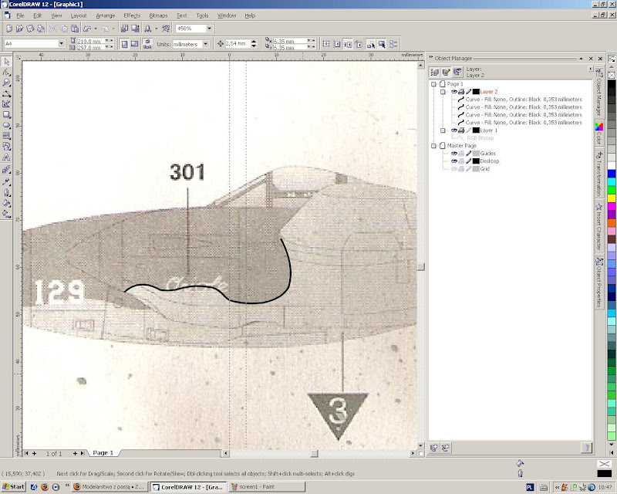
Task: Open the Arrange menu
Action: coord(105,15)
